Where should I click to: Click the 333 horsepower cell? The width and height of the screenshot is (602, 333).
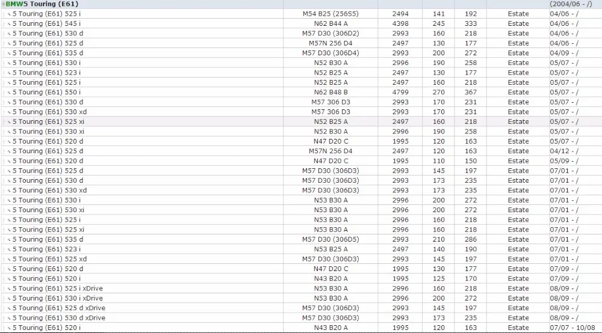(x=471, y=23)
